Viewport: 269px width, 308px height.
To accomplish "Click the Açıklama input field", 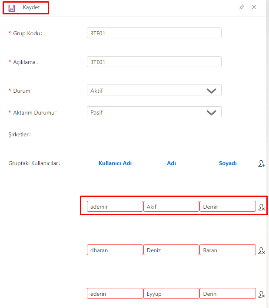I will [154, 62].
